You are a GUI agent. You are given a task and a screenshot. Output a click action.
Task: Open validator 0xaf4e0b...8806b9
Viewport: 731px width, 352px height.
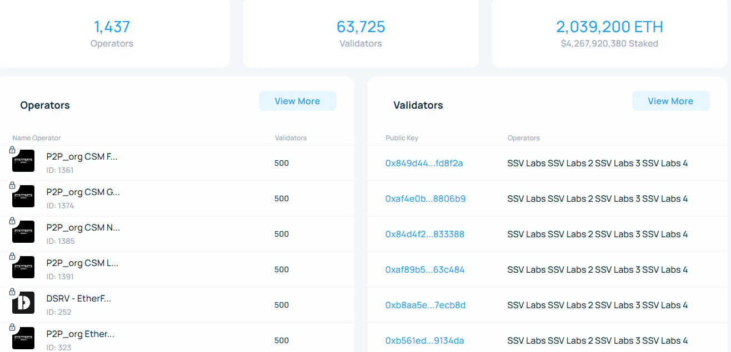click(425, 198)
